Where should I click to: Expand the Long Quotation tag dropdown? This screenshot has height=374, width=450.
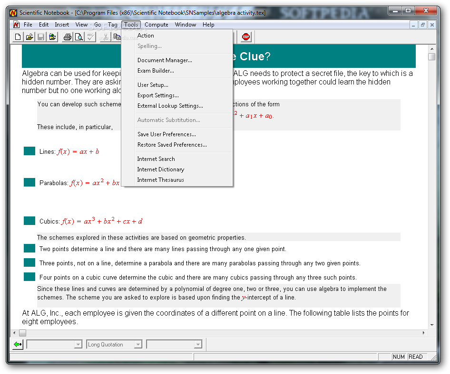138,344
